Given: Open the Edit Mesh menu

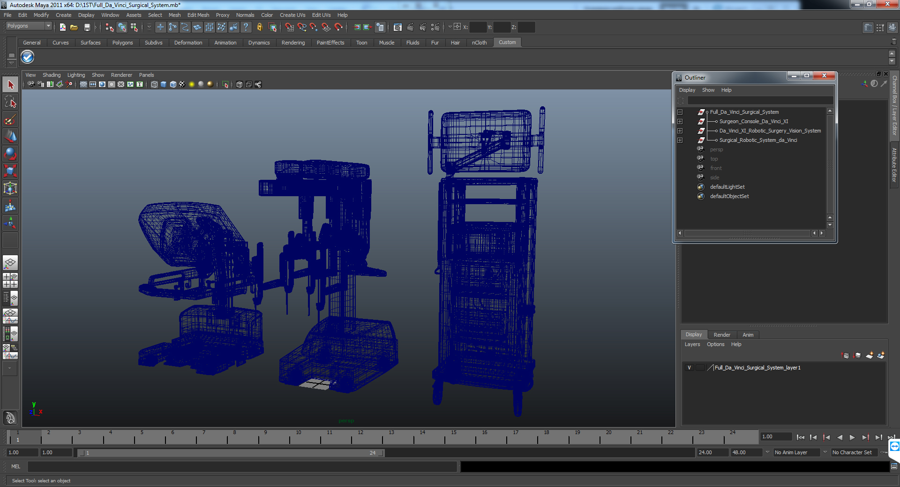Looking at the screenshot, I should 198,15.
